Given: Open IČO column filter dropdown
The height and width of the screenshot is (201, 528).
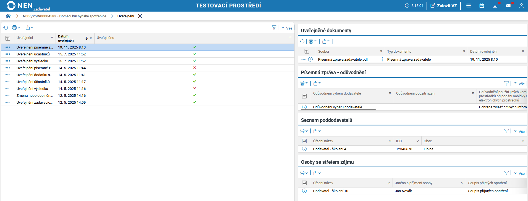Looking at the screenshot, I should click(418, 141).
